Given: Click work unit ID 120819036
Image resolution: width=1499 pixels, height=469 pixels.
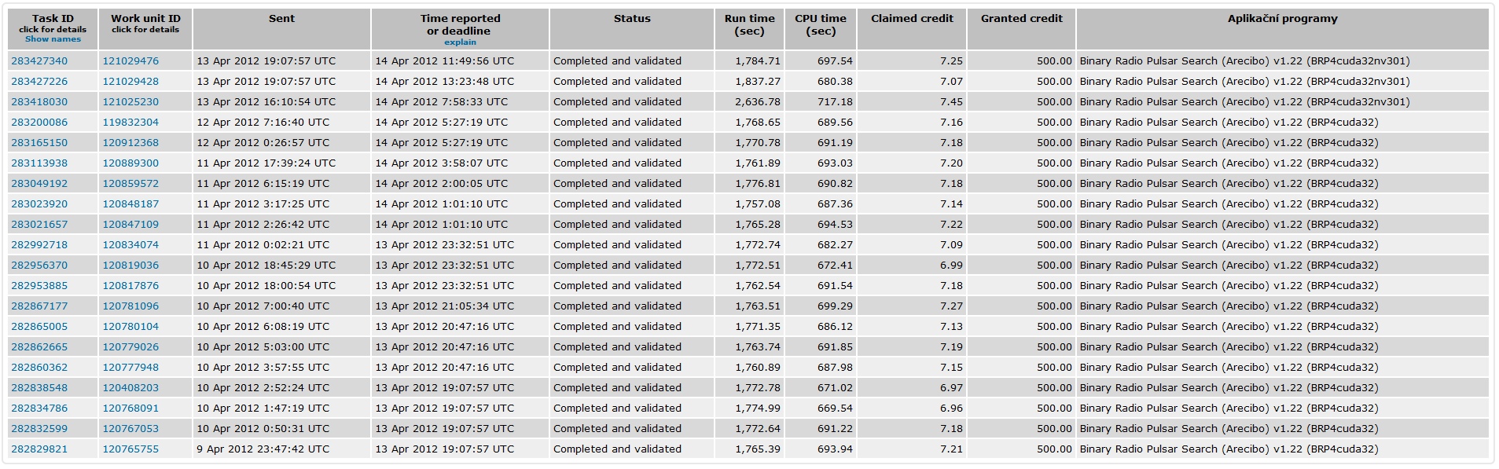Looking at the screenshot, I should click(130, 266).
